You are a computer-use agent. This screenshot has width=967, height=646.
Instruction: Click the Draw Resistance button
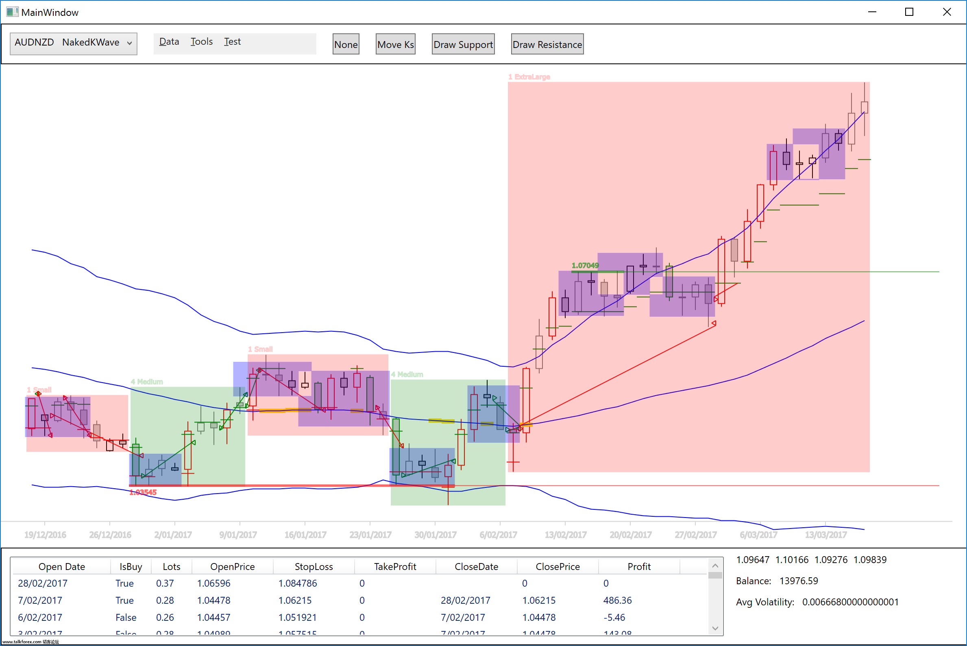tap(547, 44)
